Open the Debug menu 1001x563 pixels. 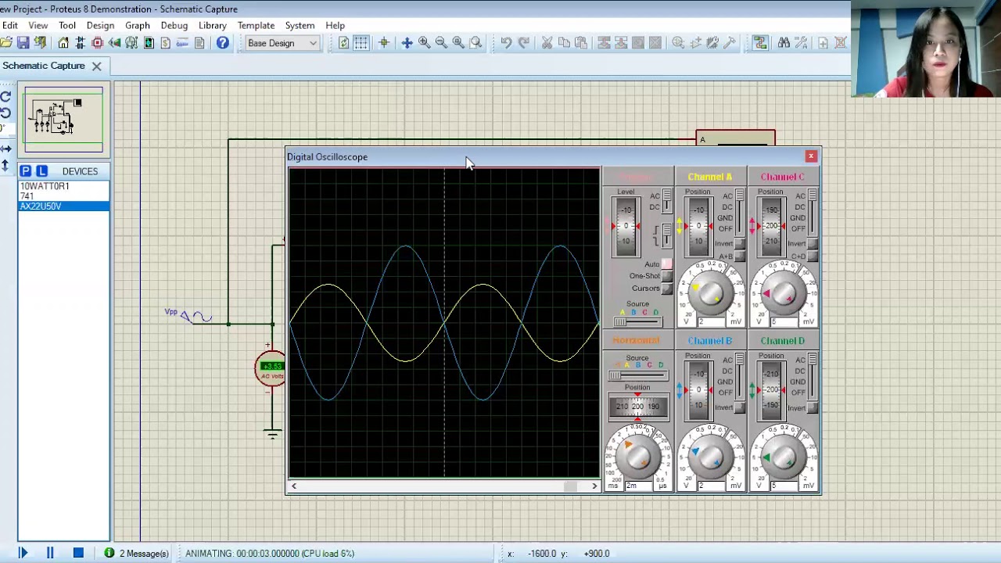click(174, 25)
